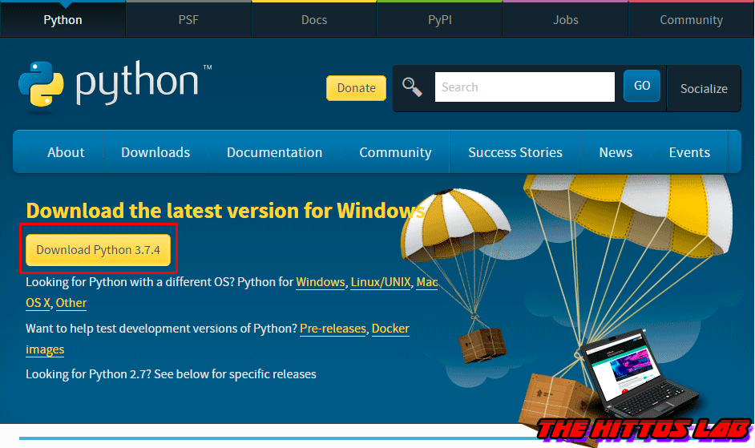Follow the Other OS link
Viewport: 755px width, 448px height.
click(x=71, y=303)
